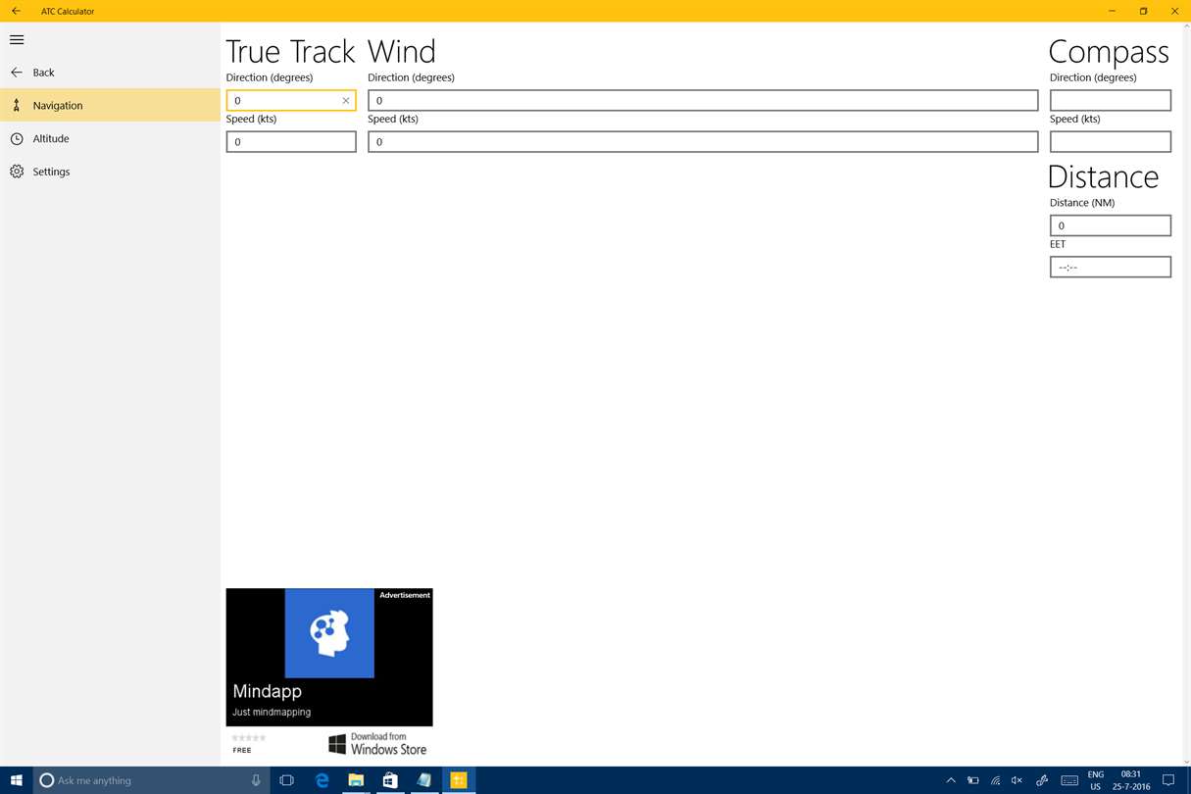Open the Action Center notifications

[1168, 780]
